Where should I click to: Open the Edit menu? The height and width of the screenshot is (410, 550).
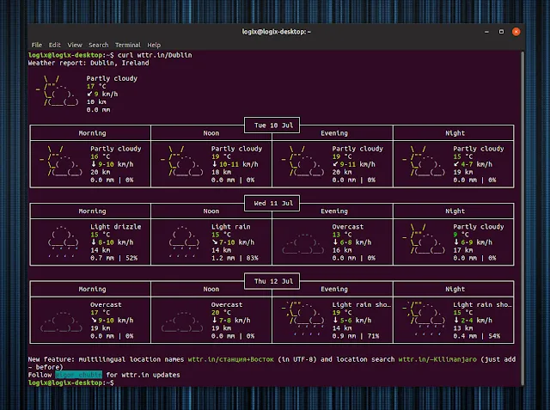click(x=55, y=45)
